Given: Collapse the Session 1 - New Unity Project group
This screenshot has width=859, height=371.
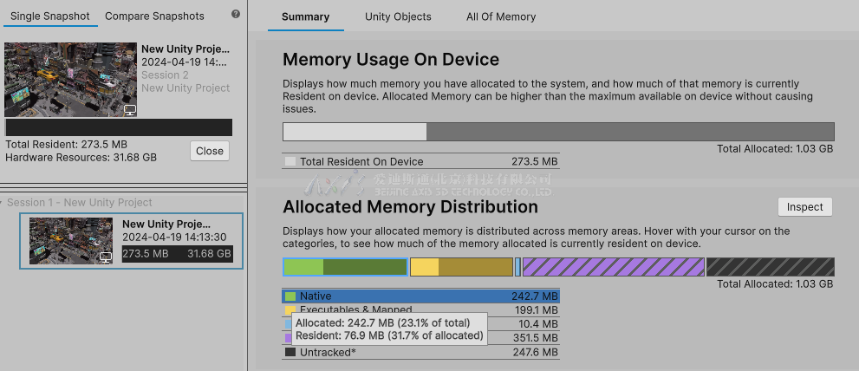Looking at the screenshot, I should point(3,203).
